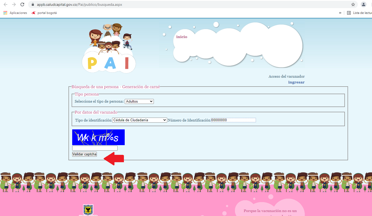
Task: Click the captcha image
Action: click(x=98, y=137)
